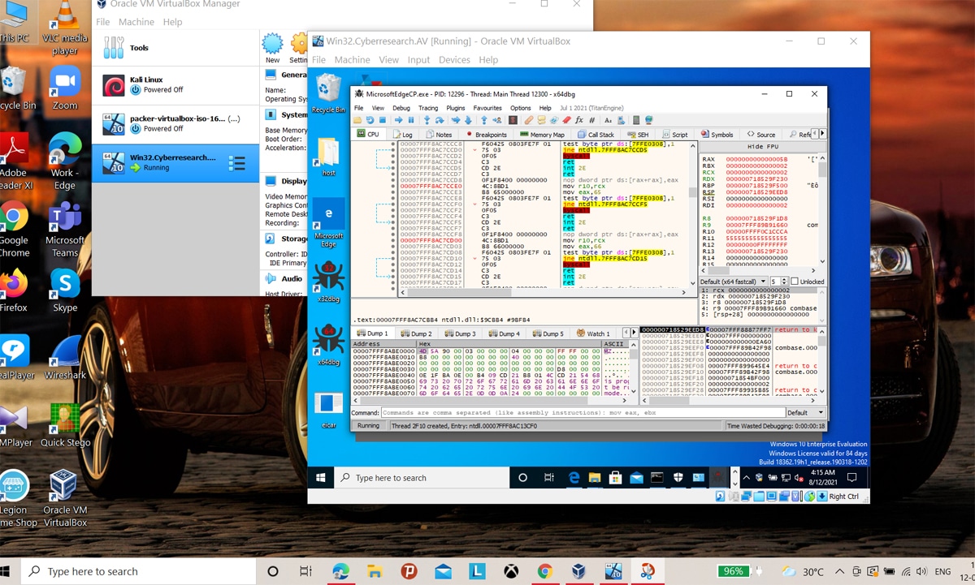
Task: Click the run arrow icon in x64dbg
Action: (x=398, y=120)
